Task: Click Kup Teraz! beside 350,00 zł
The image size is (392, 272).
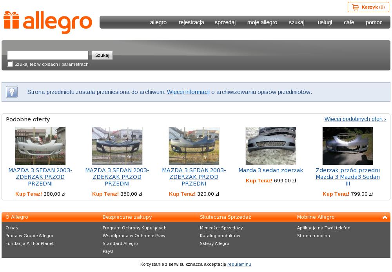Action: [x=105, y=194]
